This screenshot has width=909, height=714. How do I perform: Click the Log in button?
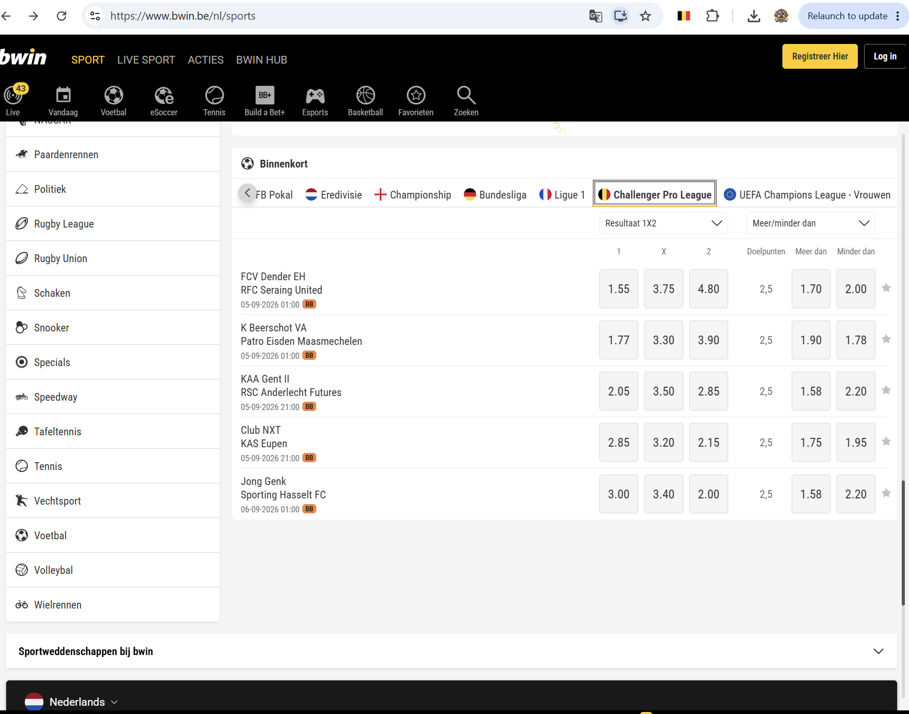885,56
